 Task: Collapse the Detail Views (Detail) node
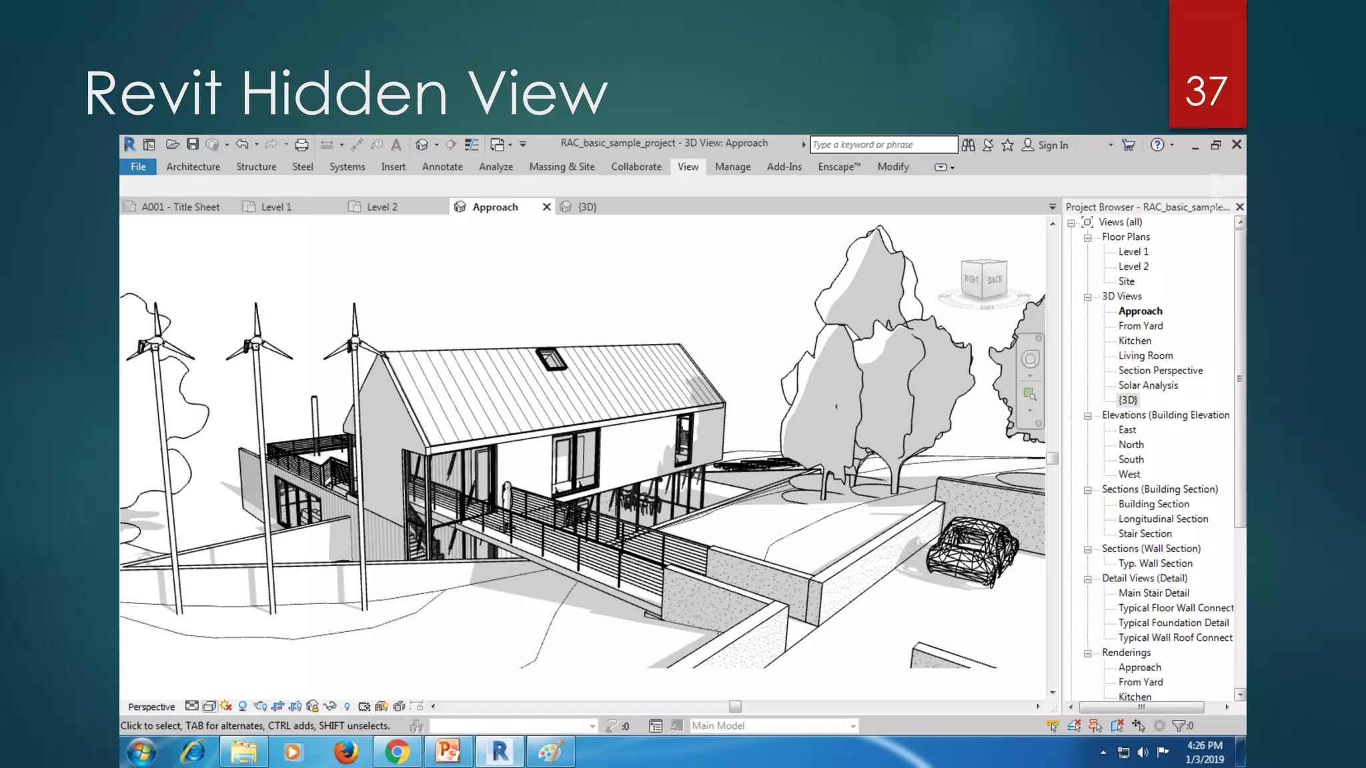[1087, 579]
